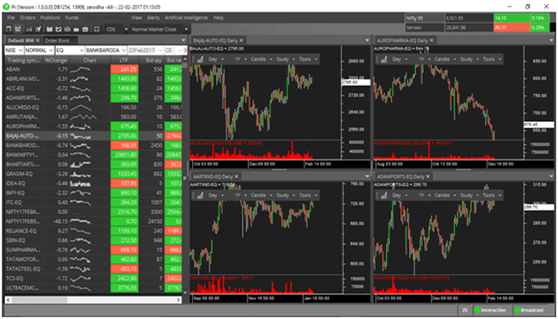Open the EQ series dropdown
The image size is (558, 319).
click(x=81, y=50)
